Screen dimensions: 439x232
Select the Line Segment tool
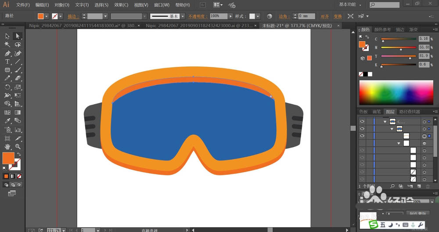pos(18,62)
